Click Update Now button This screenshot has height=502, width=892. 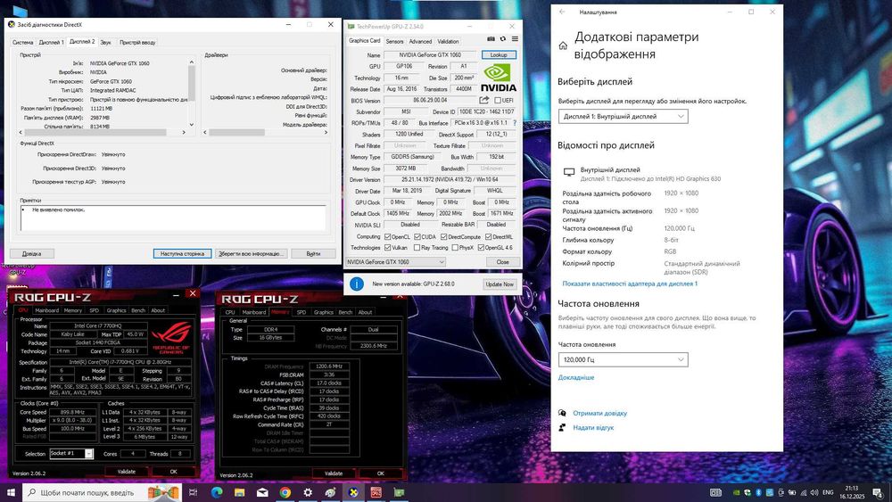[500, 284]
